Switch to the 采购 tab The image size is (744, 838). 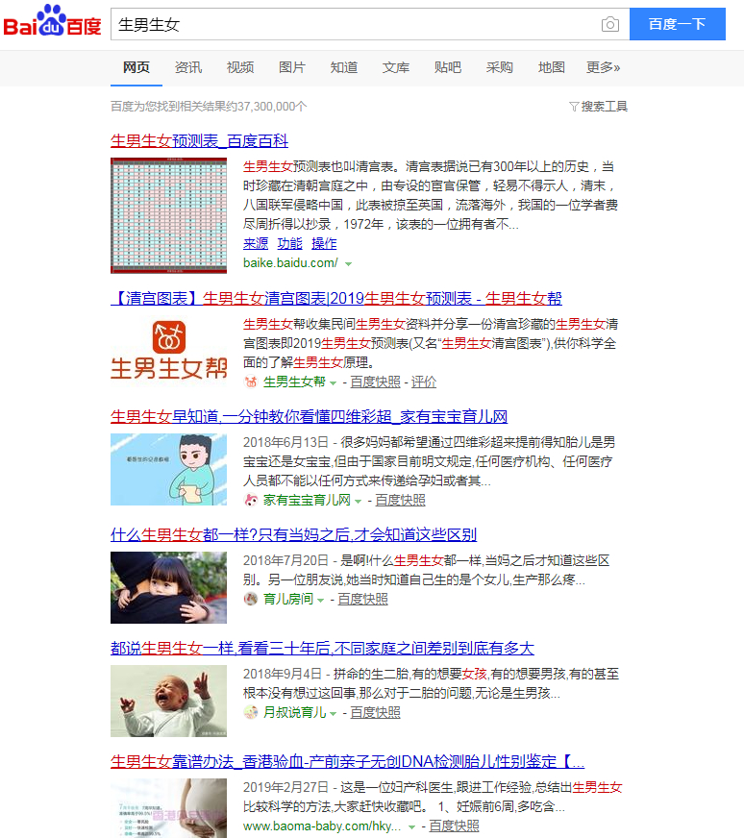(x=499, y=68)
